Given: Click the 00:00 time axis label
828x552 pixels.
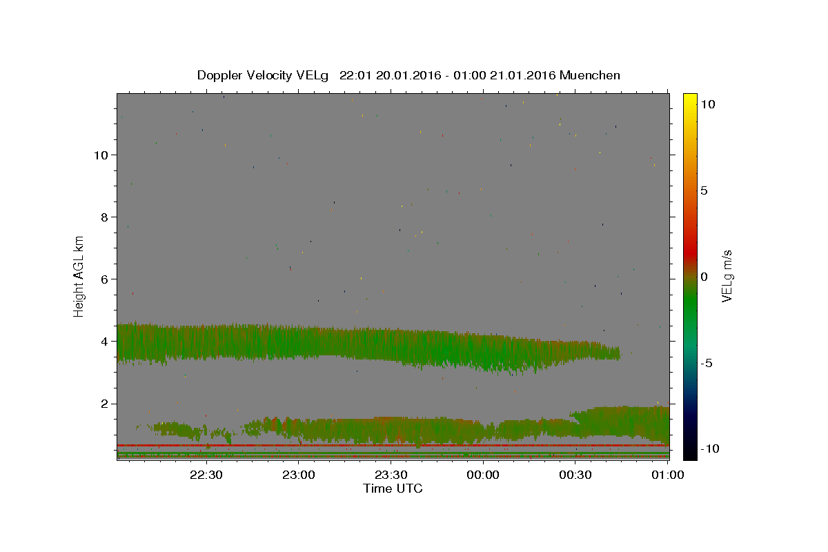Looking at the screenshot, I should tap(483, 475).
